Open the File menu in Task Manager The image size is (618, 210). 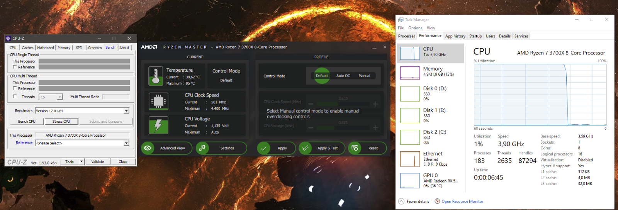tap(401, 28)
